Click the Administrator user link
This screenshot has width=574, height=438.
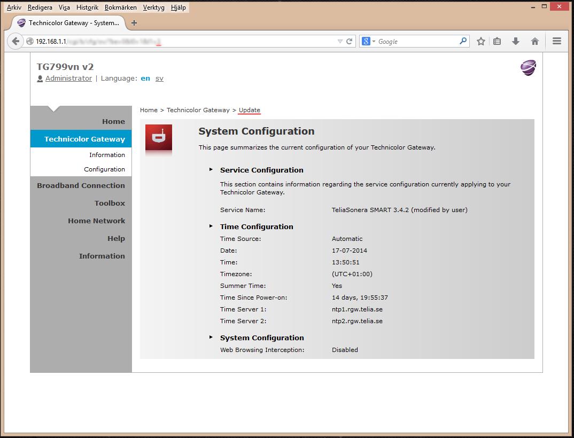pos(68,79)
